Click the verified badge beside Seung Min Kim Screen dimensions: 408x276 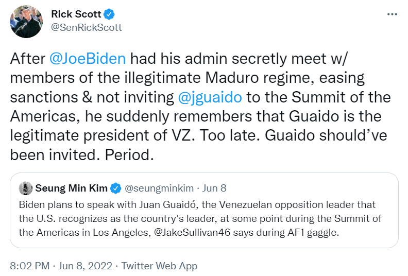point(116,188)
